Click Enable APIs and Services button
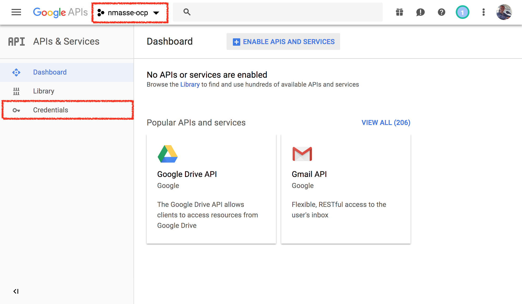The image size is (522, 304). tap(283, 42)
